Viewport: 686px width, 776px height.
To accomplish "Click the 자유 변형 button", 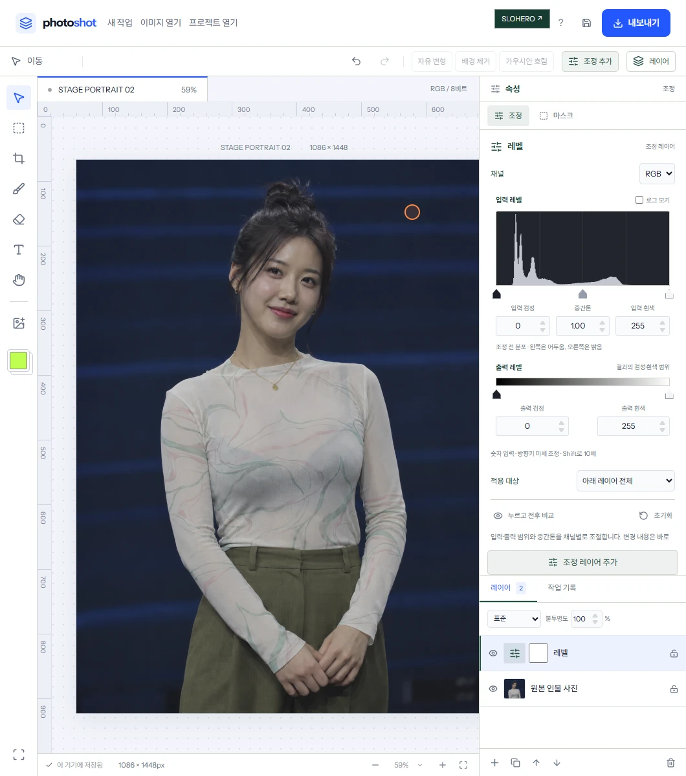I will coord(432,61).
